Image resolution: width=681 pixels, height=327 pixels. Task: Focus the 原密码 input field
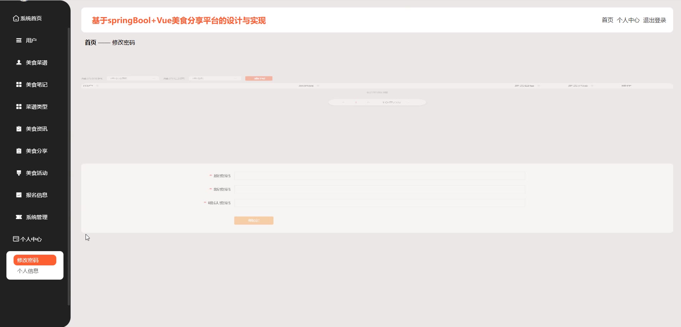(x=379, y=176)
